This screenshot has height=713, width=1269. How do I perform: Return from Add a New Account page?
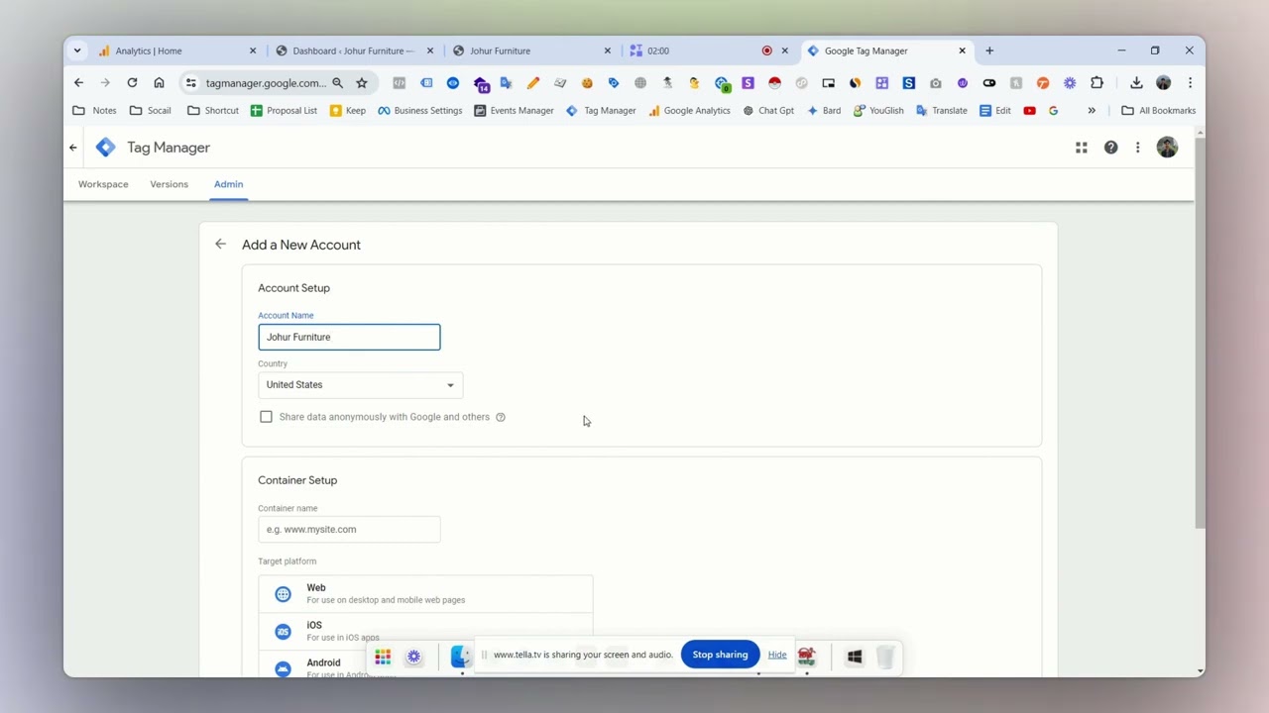[220, 245]
